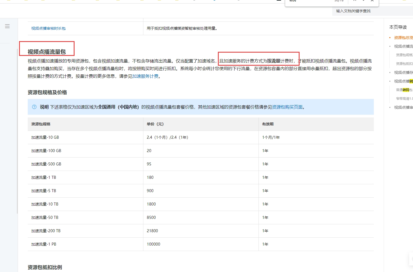
Task: Click the bold 按流量 text in the paragraph
Action: coord(274,61)
